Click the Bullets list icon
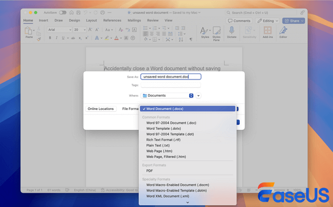333x207 pixels. 146,28
